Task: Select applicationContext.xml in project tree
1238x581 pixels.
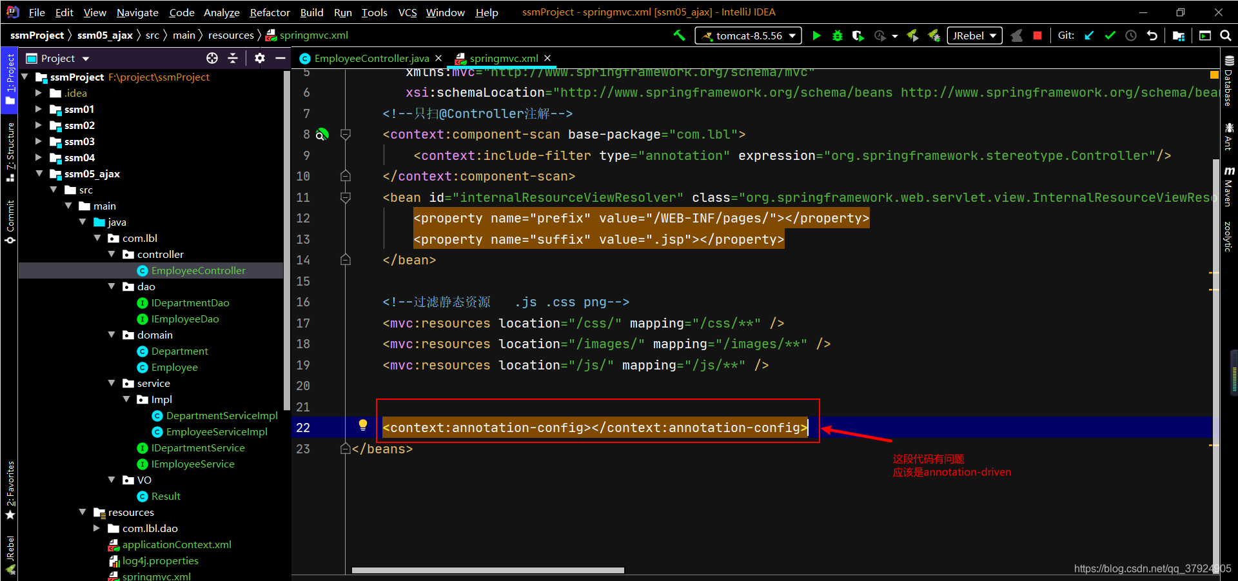Action: click(x=177, y=544)
